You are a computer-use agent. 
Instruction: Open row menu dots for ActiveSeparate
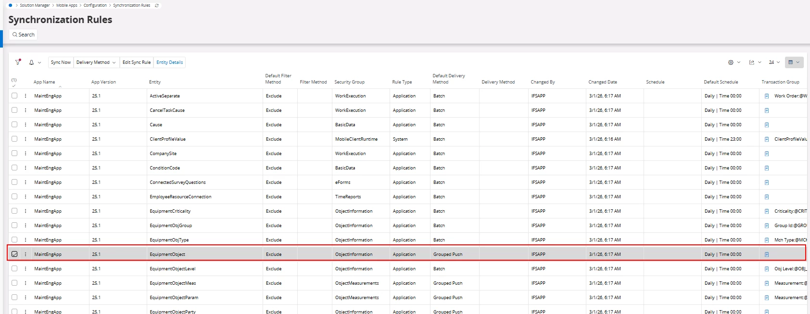(x=25, y=96)
